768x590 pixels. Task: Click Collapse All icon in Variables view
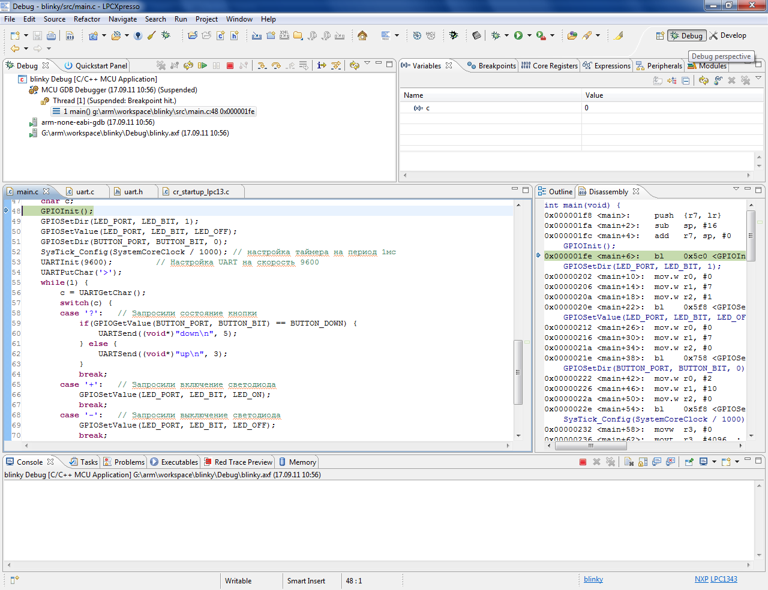[685, 80]
